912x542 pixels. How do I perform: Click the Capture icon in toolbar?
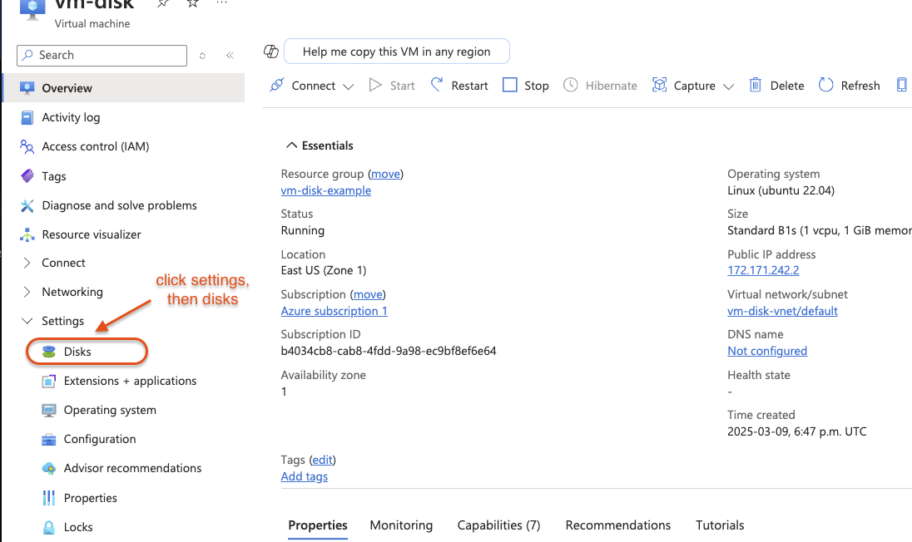point(659,85)
